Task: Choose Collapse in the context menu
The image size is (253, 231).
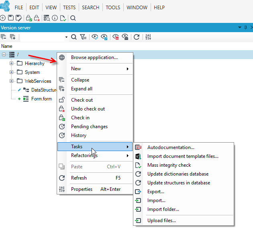Action: 95,80
